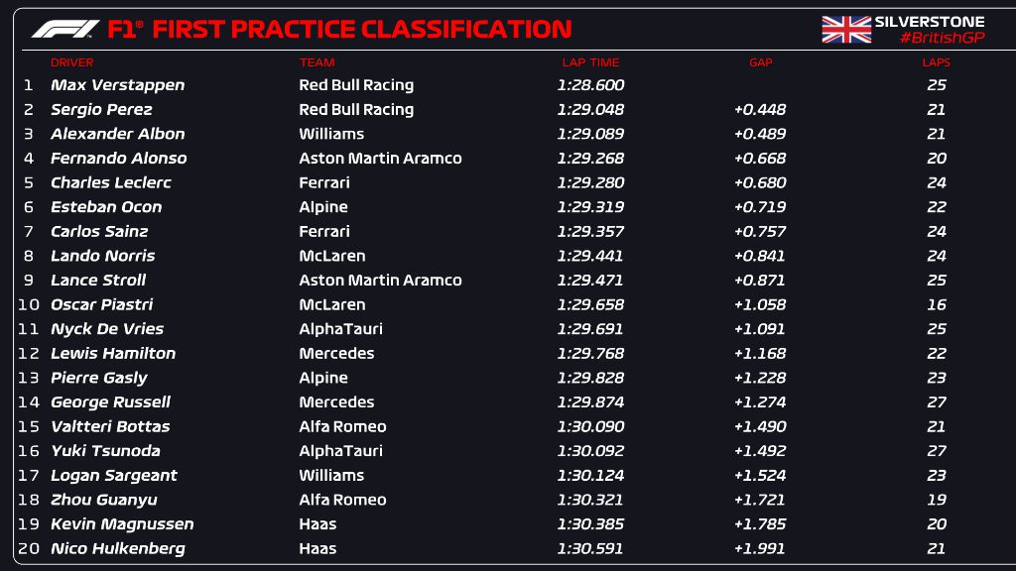Click the First Practice Classification title
This screenshot has height=571, width=1016.
point(339,29)
